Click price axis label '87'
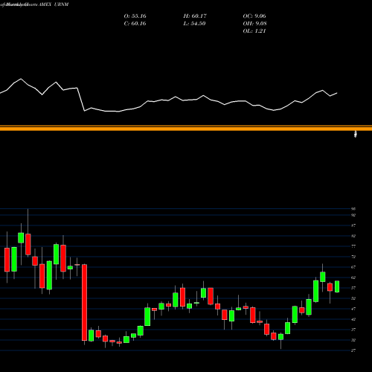The height and width of the screenshot is (372, 372). coord(353,225)
